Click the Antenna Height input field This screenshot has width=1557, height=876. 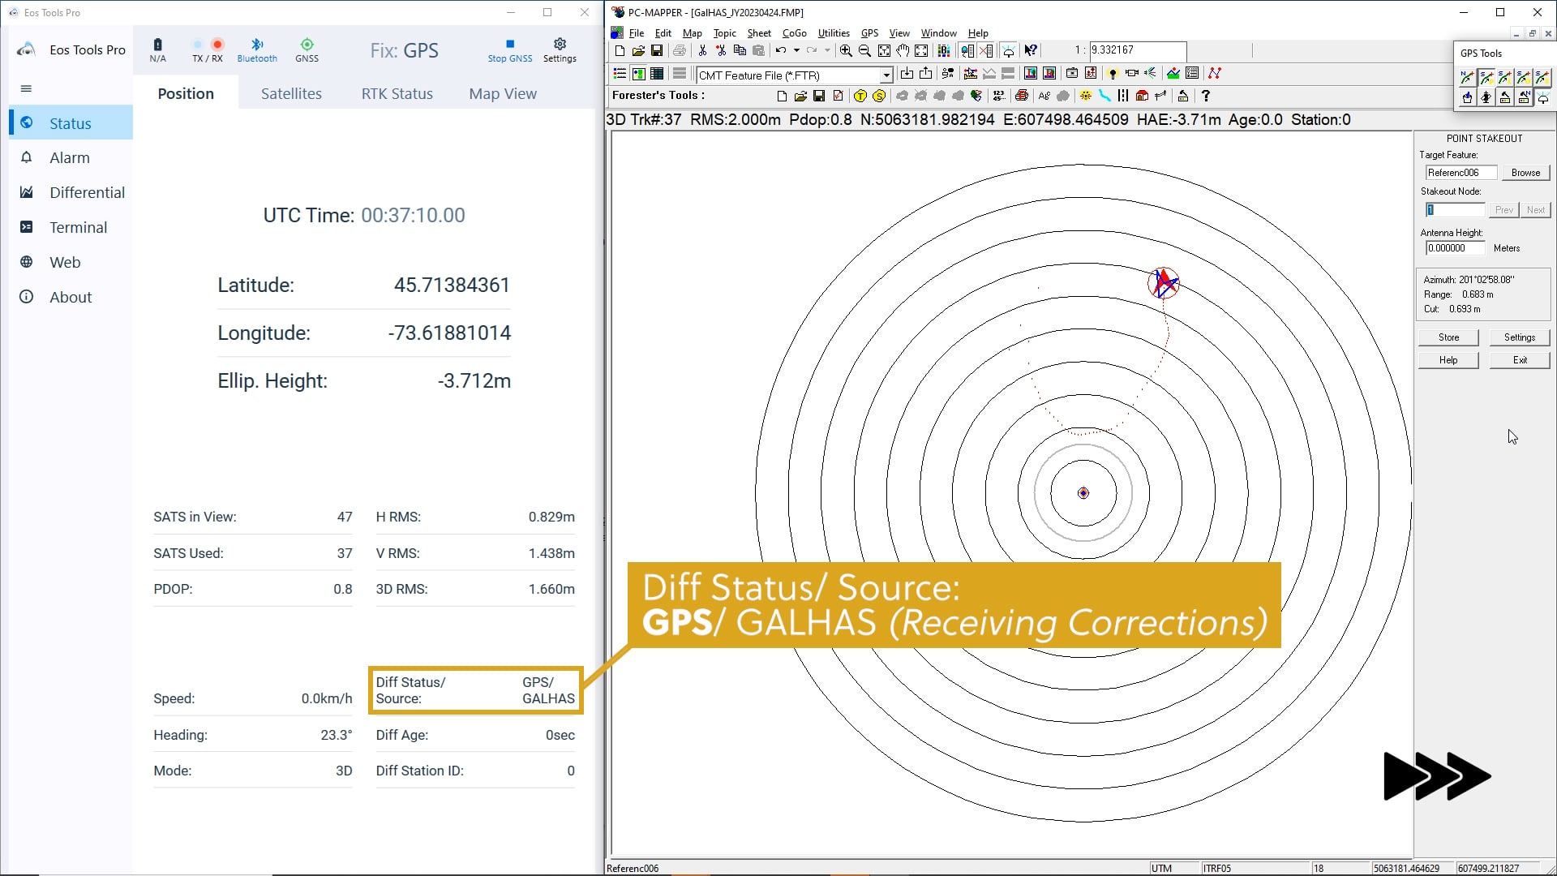pos(1456,247)
